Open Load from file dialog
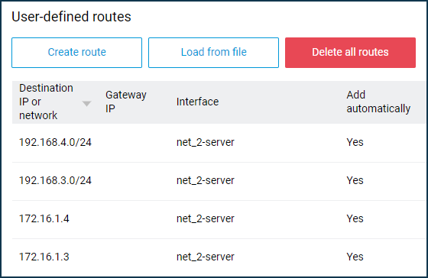This screenshot has height=278, width=428. [213, 53]
